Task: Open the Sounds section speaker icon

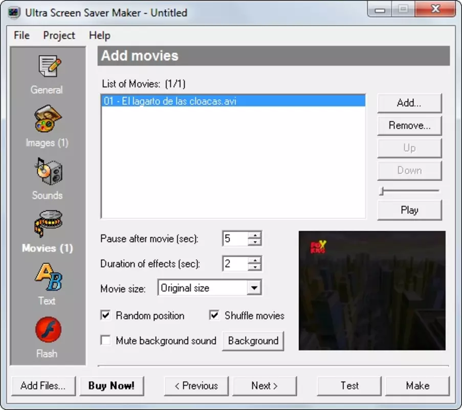Action: pos(49,171)
